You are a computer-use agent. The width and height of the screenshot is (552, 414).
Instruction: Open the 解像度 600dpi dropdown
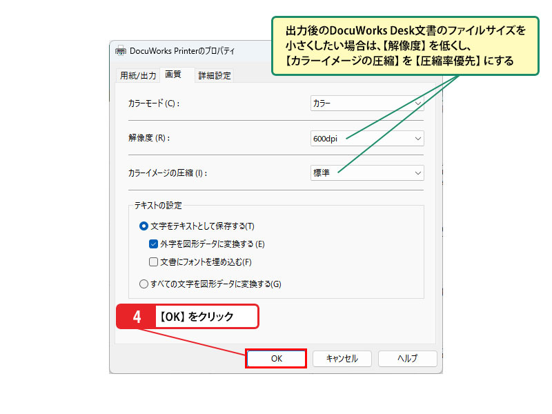point(367,139)
